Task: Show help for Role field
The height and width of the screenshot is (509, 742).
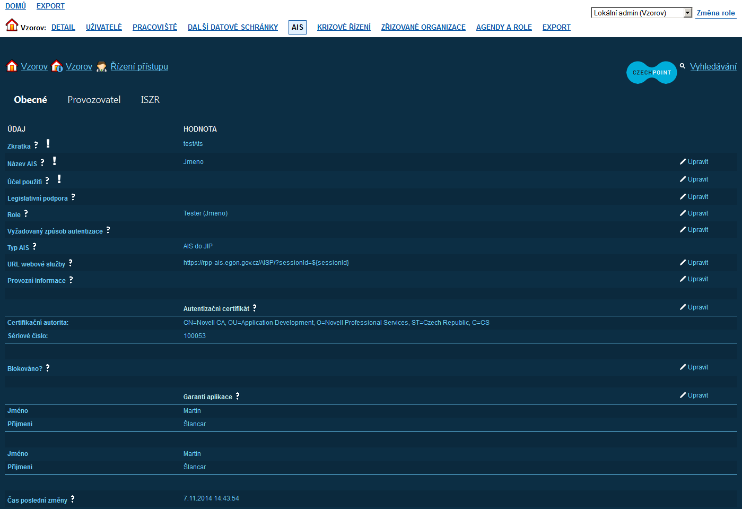Action: pyautogui.click(x=26, y=213)
